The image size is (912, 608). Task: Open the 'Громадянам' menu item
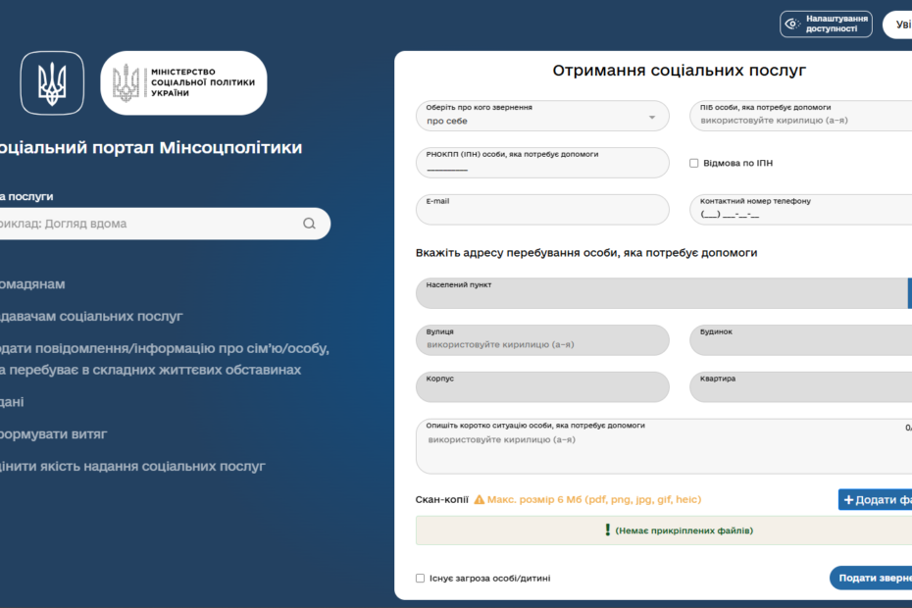coord(32,284)
